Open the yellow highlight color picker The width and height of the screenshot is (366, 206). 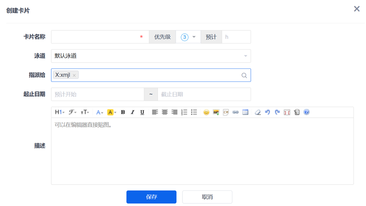tap(111, 112)
